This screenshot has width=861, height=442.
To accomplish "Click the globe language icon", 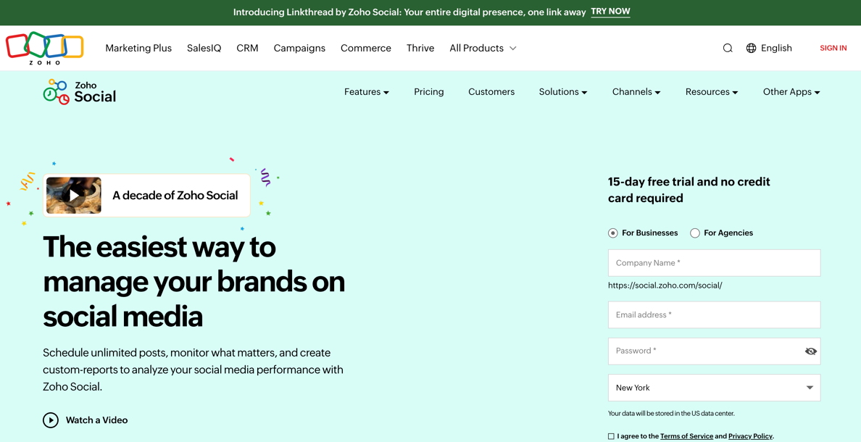I will click(x=751, y=48).
